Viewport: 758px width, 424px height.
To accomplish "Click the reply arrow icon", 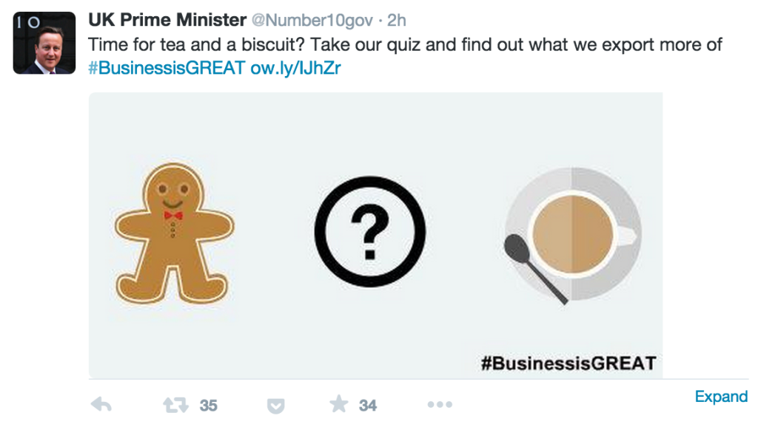I will coord(101,404).
